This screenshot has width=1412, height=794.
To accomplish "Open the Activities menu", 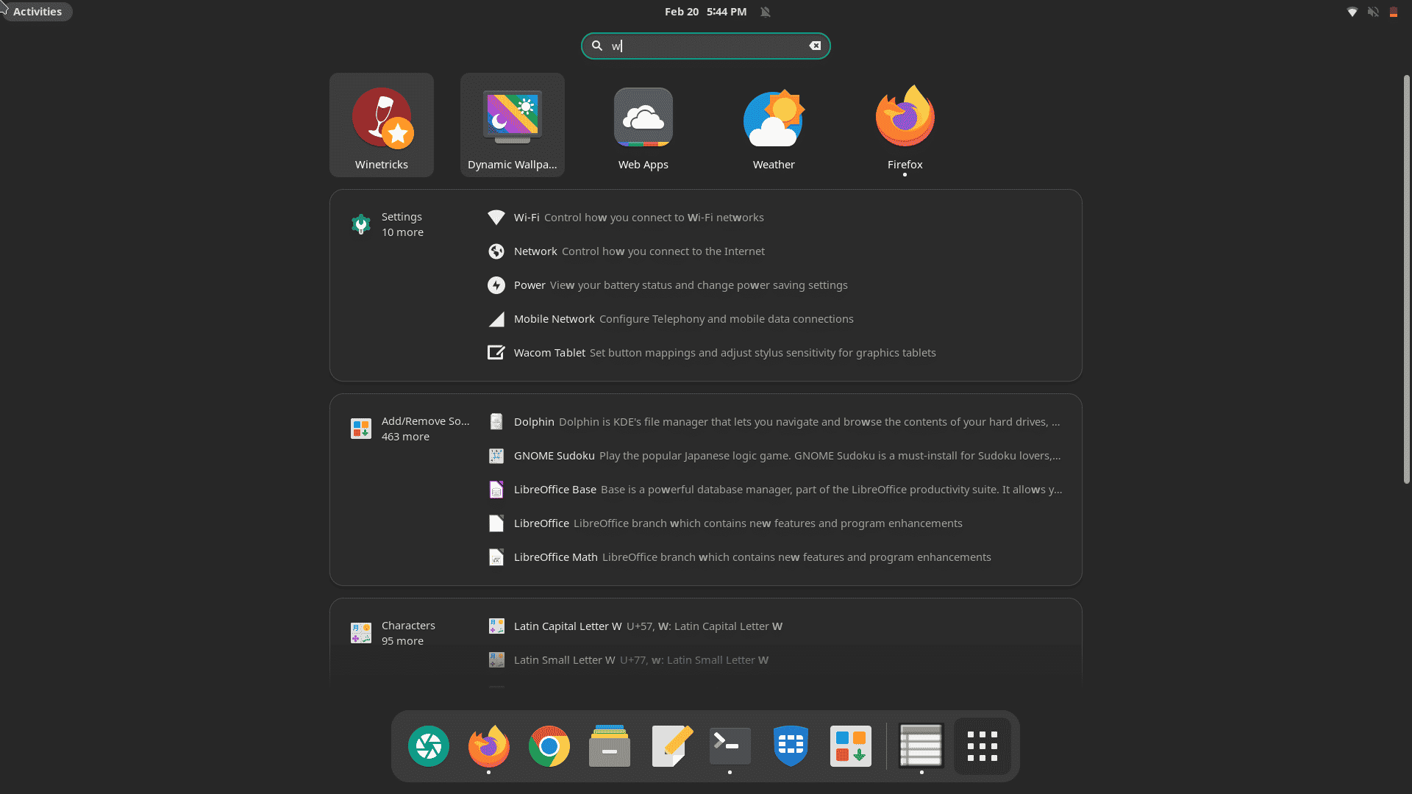I will click(36, 12).
